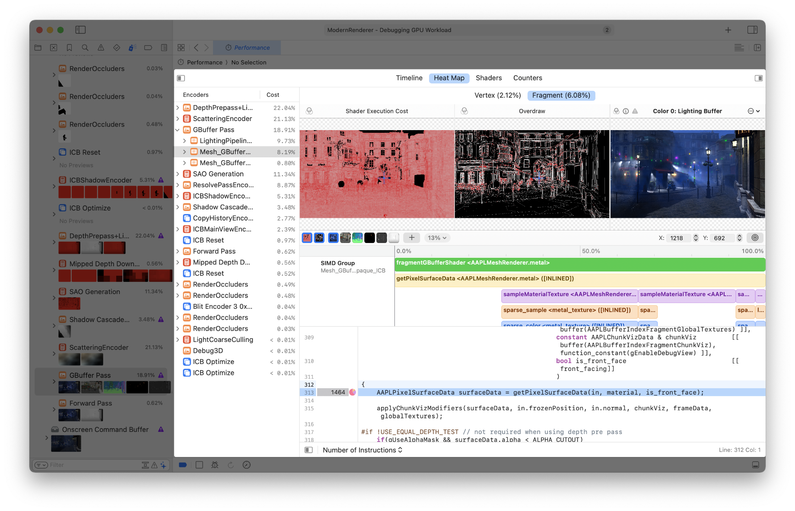Image resolution: width=795 pixels, height=511 pixels.
Task: Switch to the Shaders tab
Action: coord(489,78)
